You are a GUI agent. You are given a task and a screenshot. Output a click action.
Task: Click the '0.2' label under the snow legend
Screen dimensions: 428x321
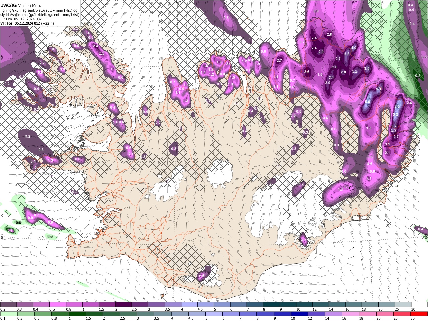pyautogui.click(x=2, y=309)
